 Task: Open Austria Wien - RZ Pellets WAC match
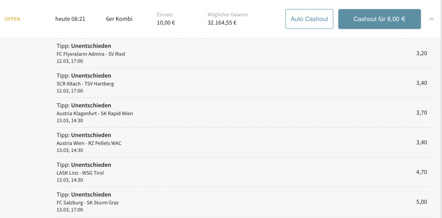point(89,143)
